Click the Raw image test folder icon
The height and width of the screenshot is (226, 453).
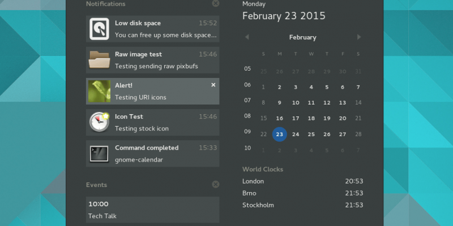[99, 60]
